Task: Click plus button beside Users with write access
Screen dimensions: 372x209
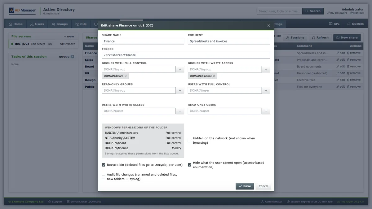Action: [x=180, y=111]
